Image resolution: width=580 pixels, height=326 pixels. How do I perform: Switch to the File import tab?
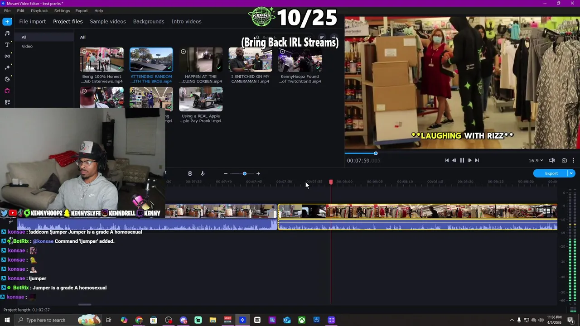(x=32, y=21)
